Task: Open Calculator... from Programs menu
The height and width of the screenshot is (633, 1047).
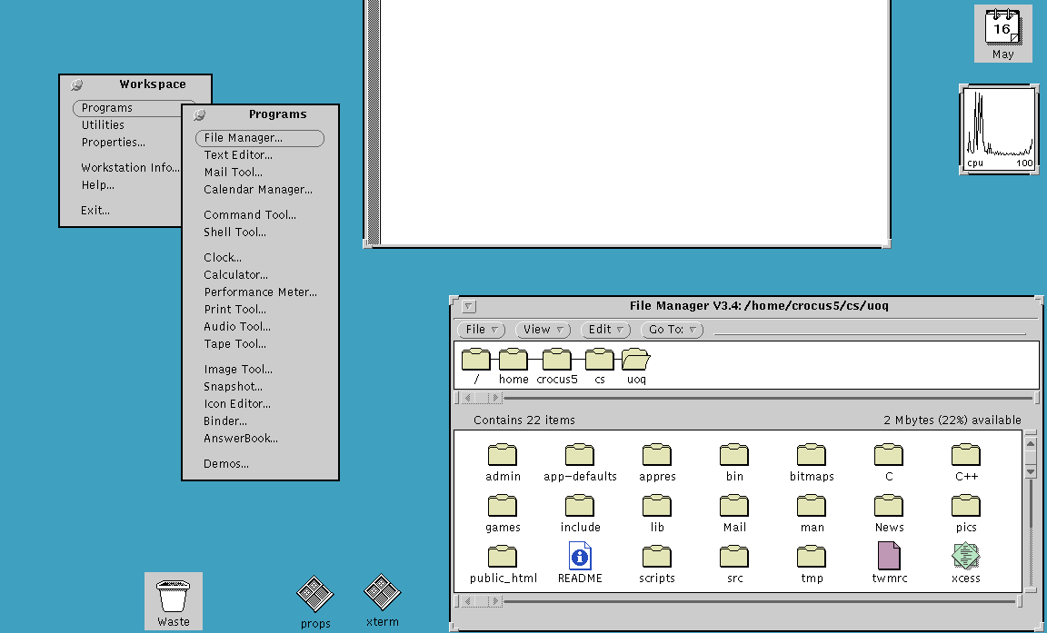Action: [235, 275]
